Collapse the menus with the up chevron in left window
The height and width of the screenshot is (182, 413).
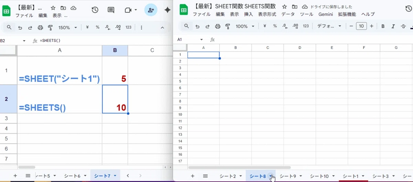pyautogui.click(x=162, y=27)
